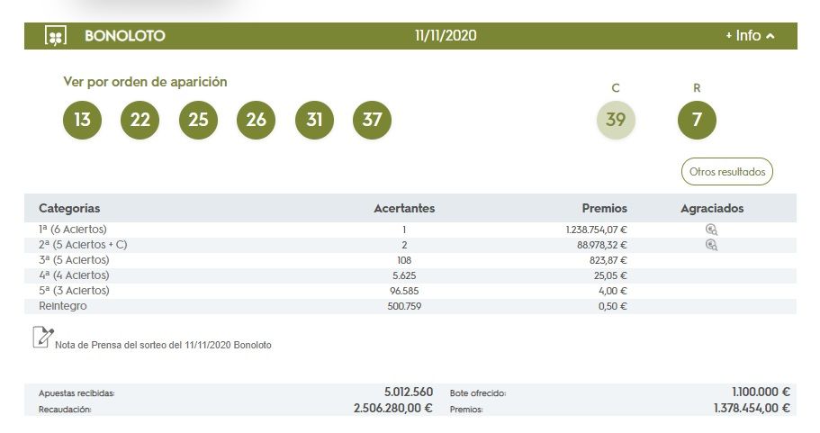Click prize value 4,00 €
Screen dimensions: 820x433
tap(613, 291)
